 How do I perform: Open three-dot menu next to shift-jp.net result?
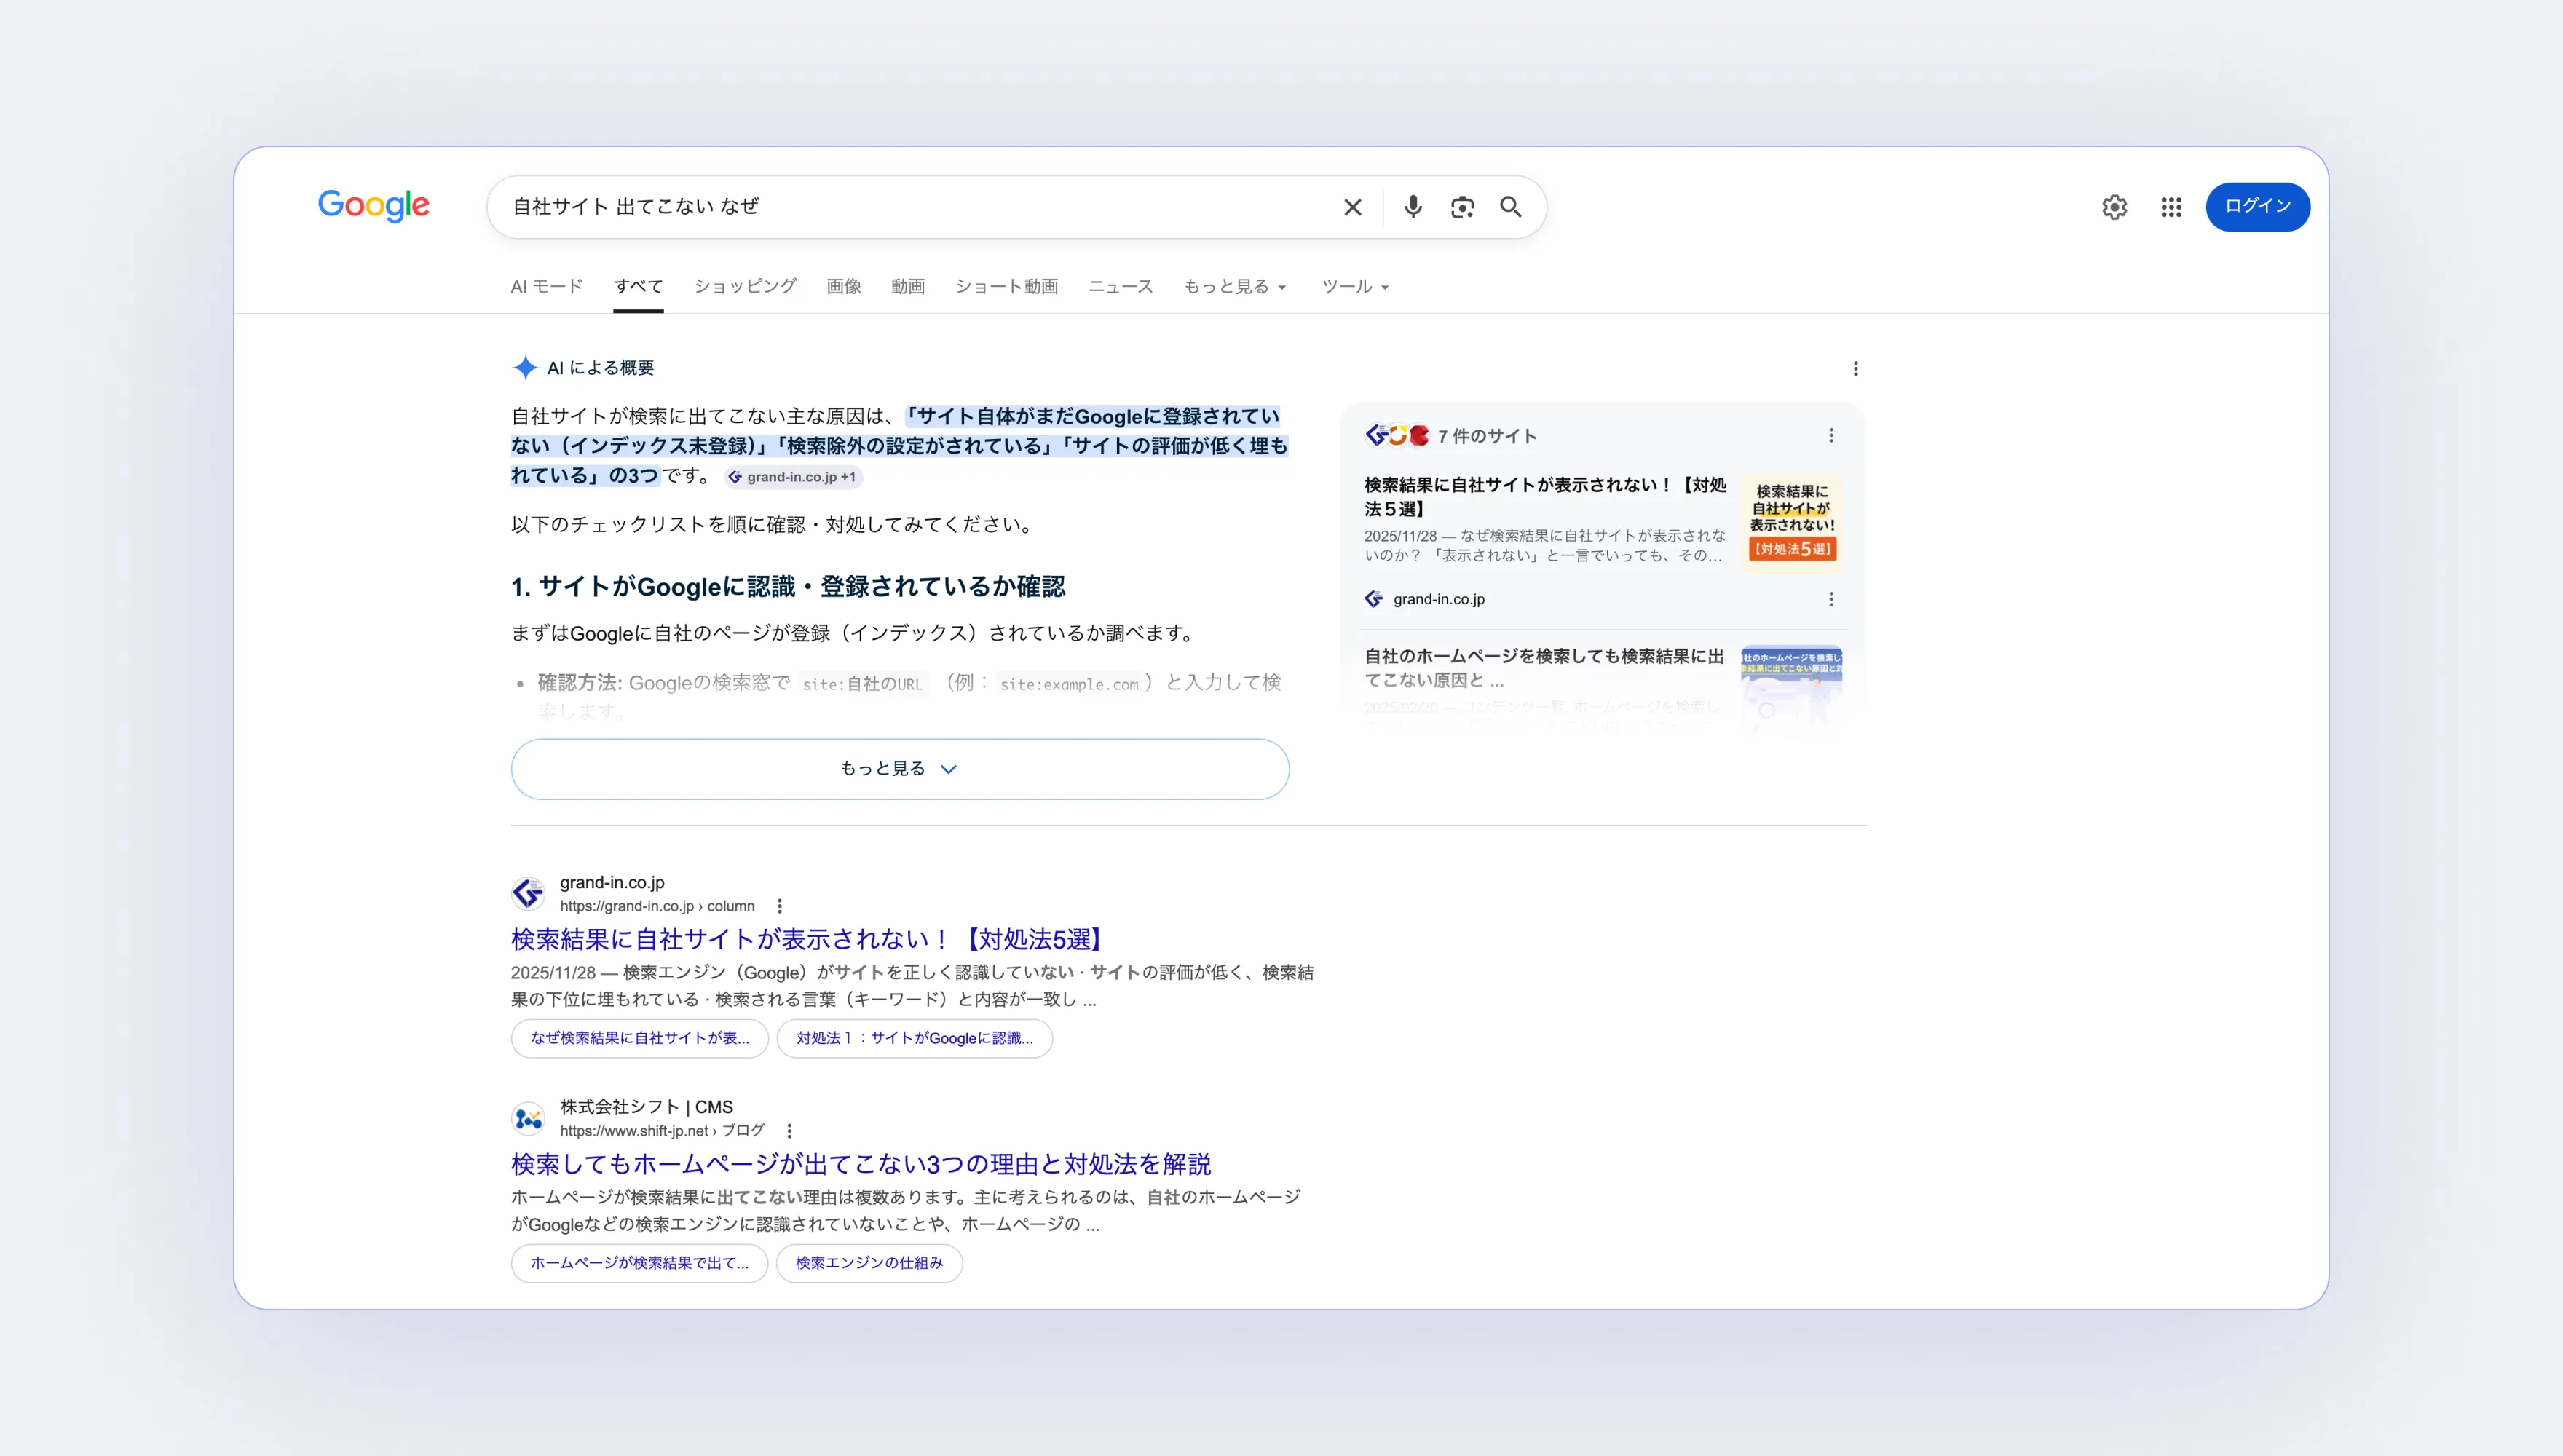pos(789,1131)
